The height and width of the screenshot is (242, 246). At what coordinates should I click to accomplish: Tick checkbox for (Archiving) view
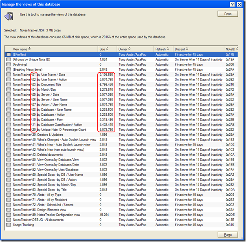pyautogui.click(x=9, y=65)
